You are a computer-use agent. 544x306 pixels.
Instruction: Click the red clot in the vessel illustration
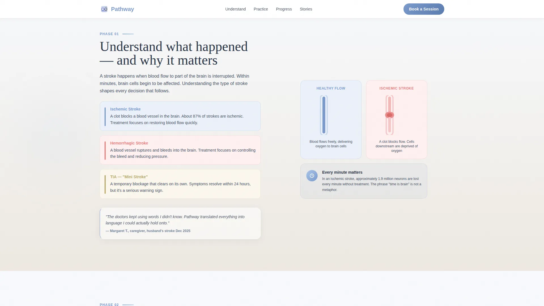click(x=390, y=115)
